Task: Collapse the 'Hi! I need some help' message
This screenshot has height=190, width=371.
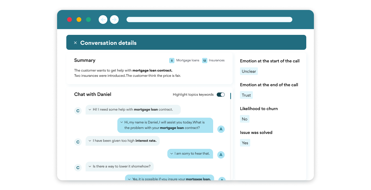Action: coord(90,110)
